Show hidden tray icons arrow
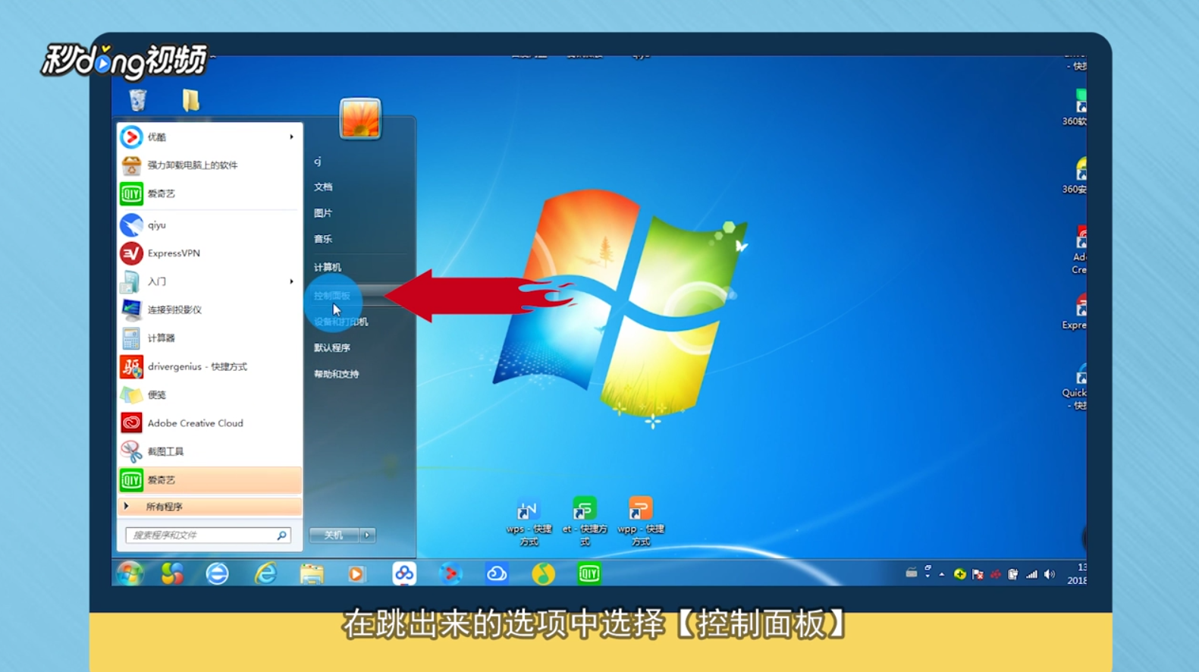The height and width of the screenshot is (672, 1199). click(x=942, y=574)
